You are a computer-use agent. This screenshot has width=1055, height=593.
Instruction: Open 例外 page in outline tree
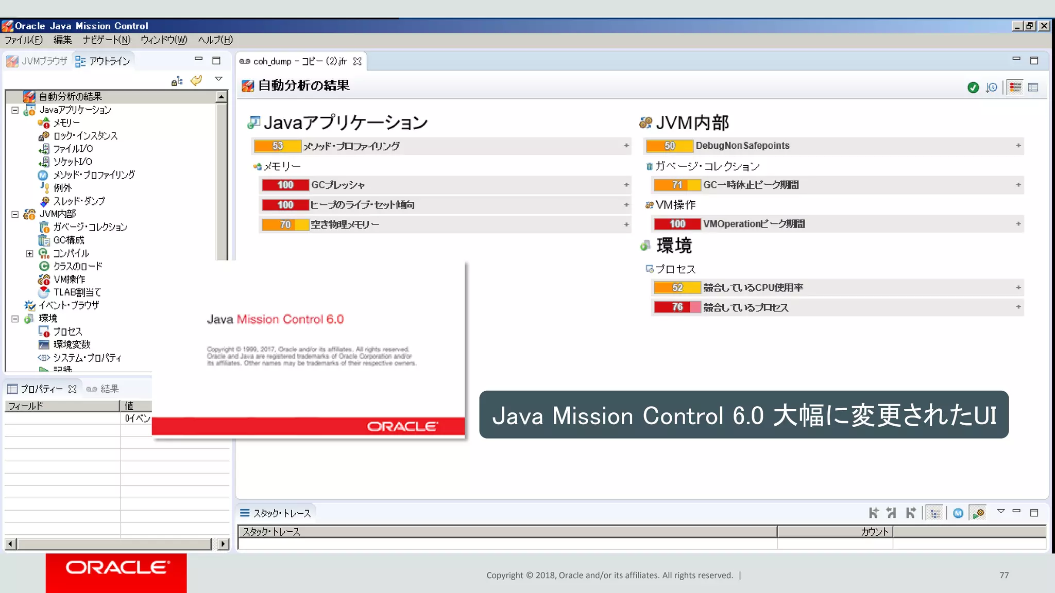click(x=62, y=188)
